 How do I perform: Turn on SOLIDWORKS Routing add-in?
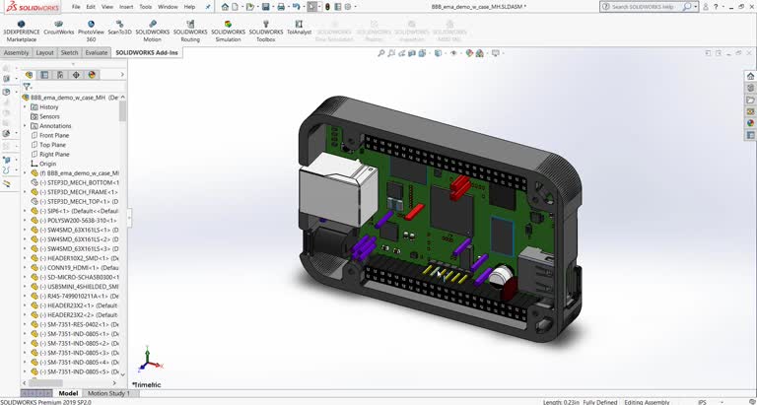[190, 31]
